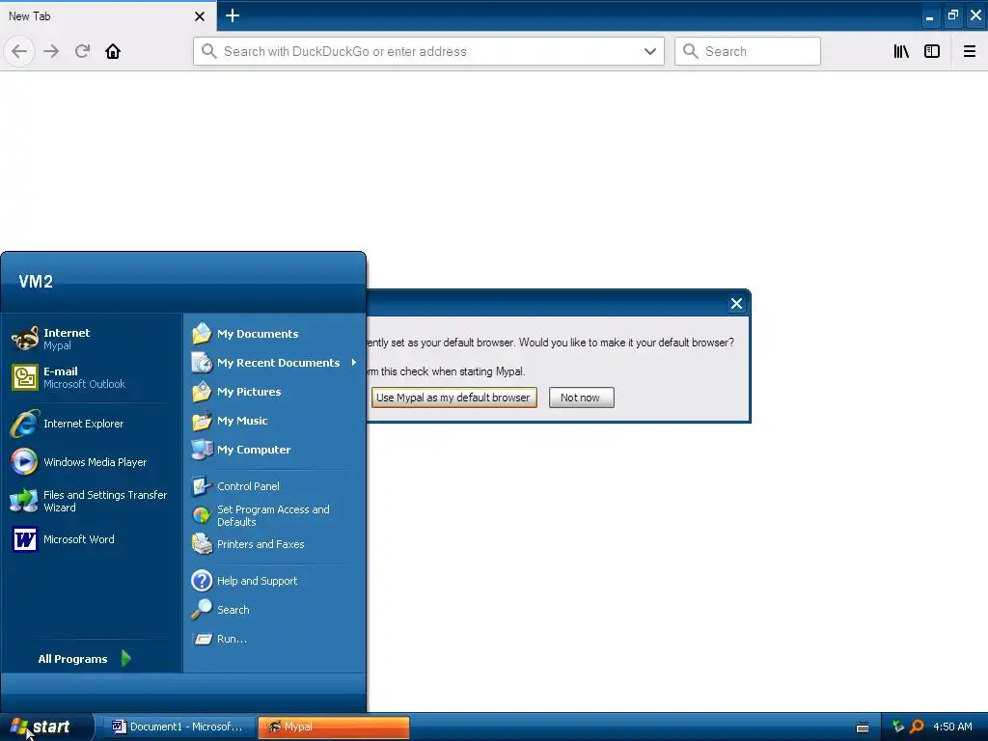Screen dimensions: 988x741
Task: Expand My Recent Documents submenu
Action: [275, 363]
